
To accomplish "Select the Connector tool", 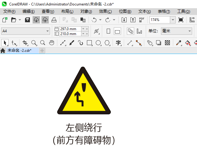I will coord(139,43).
